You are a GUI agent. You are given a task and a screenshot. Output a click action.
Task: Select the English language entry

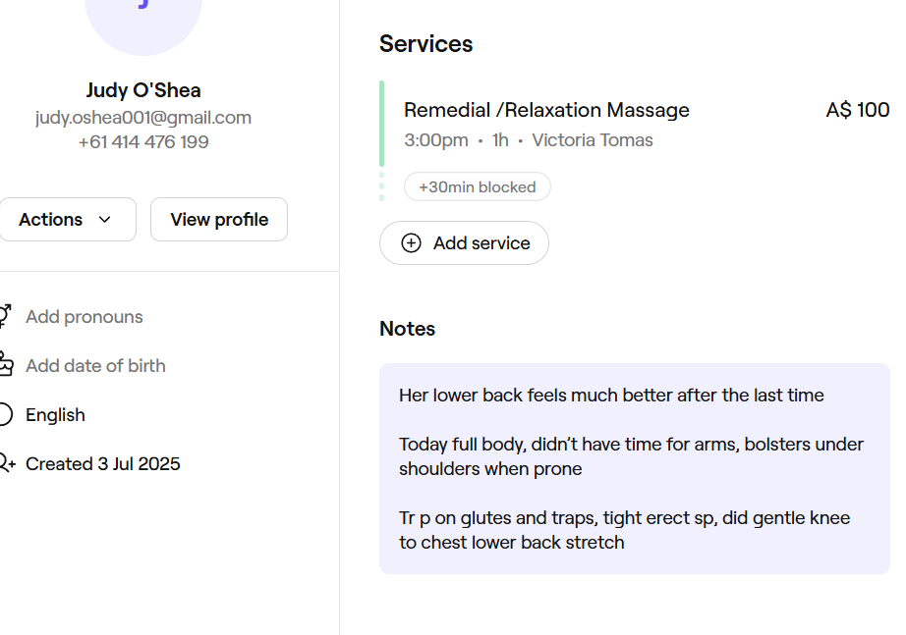coord(55,415)
